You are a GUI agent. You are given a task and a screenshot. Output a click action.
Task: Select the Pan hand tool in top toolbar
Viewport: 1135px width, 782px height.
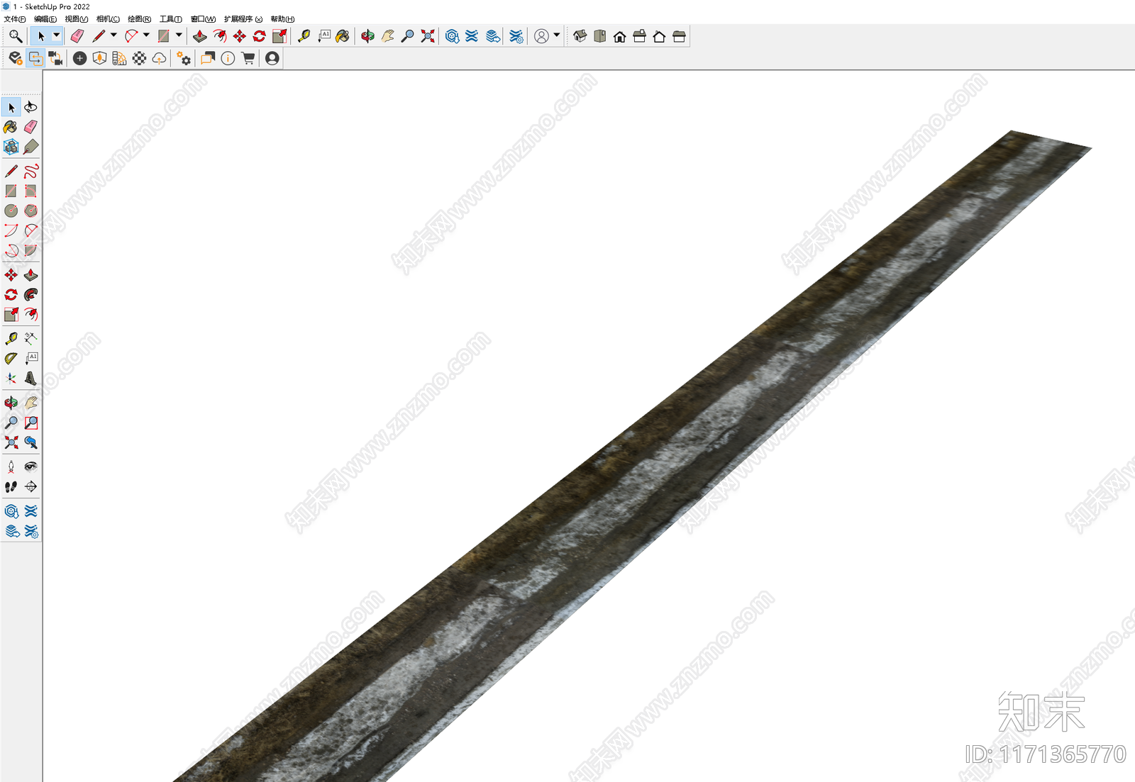coord(387,36)
